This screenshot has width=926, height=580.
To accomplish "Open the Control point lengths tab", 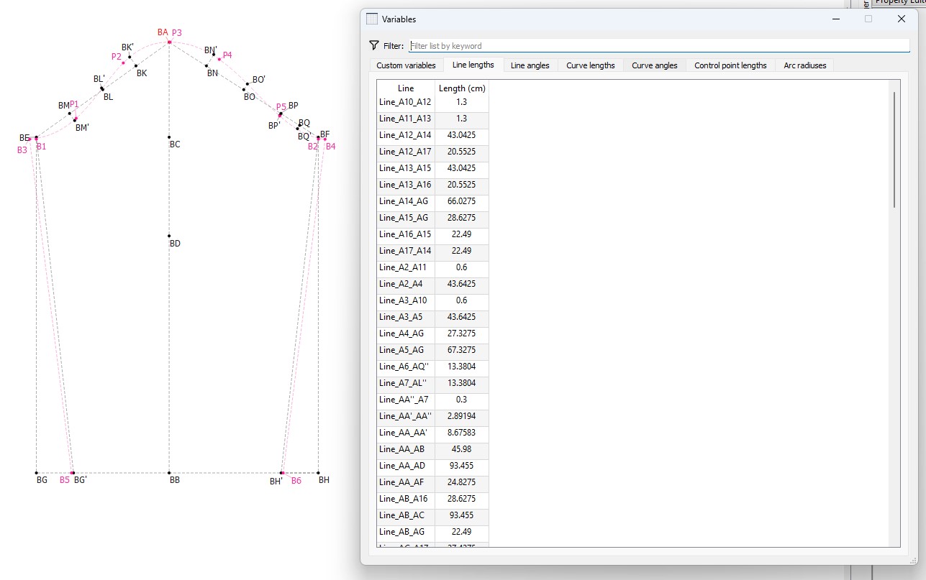I will 730,65.
